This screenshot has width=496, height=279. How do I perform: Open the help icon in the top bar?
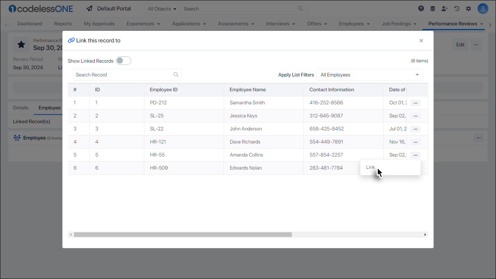[421, 8]
